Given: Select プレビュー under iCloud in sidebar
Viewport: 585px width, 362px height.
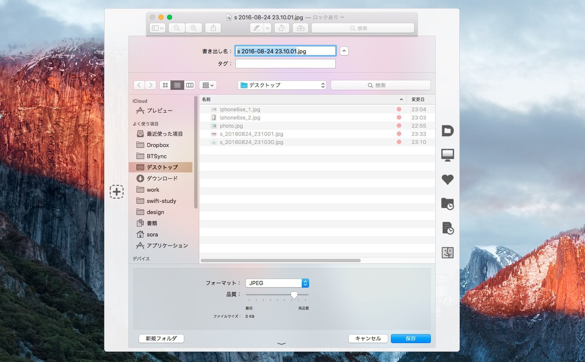Looking at the screenshot, I should pos(161,110).
